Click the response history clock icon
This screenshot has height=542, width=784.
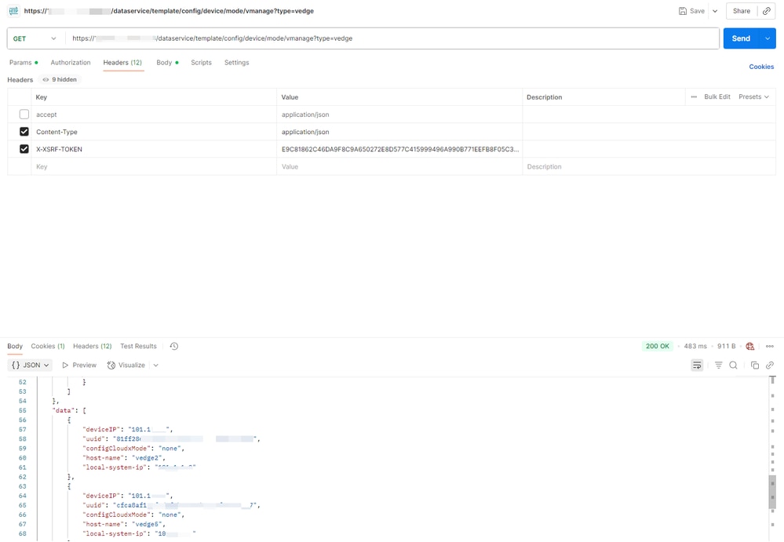(174, 346)
